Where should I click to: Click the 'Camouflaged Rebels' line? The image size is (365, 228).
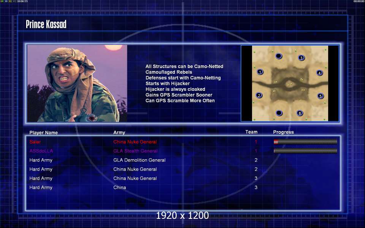[x=169, y=72]
